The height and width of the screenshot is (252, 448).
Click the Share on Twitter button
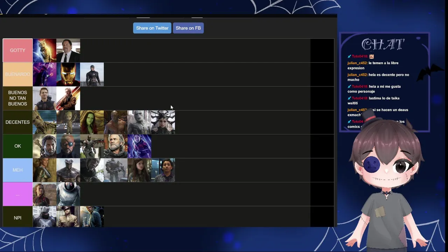(x=152, y=28)
